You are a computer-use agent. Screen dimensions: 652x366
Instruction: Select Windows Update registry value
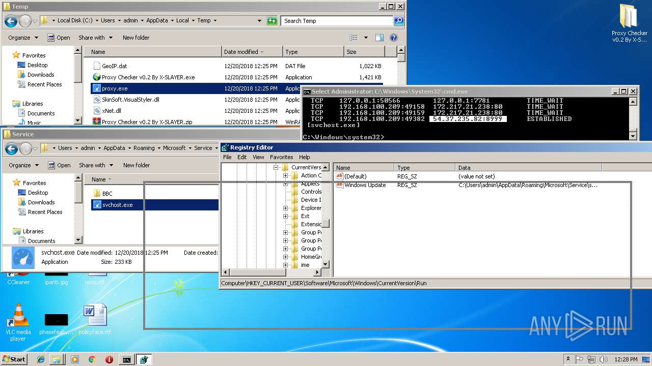[x=365, y=185]
